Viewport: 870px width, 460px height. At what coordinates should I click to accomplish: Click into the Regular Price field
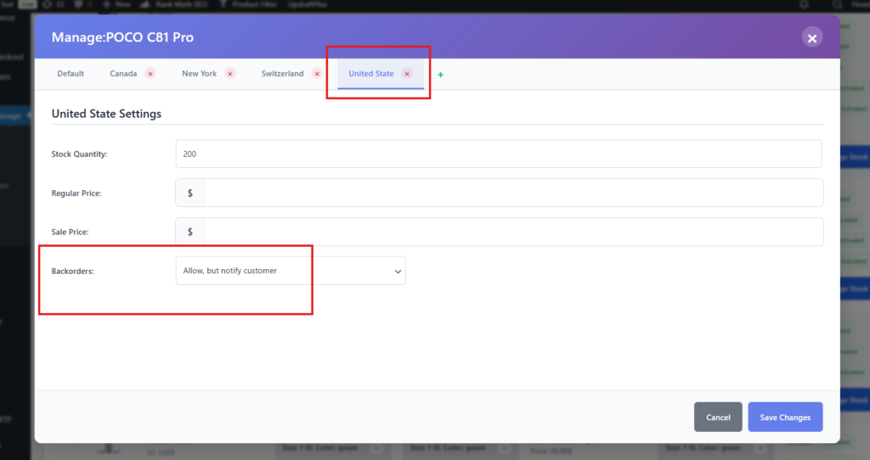[514, 193]
